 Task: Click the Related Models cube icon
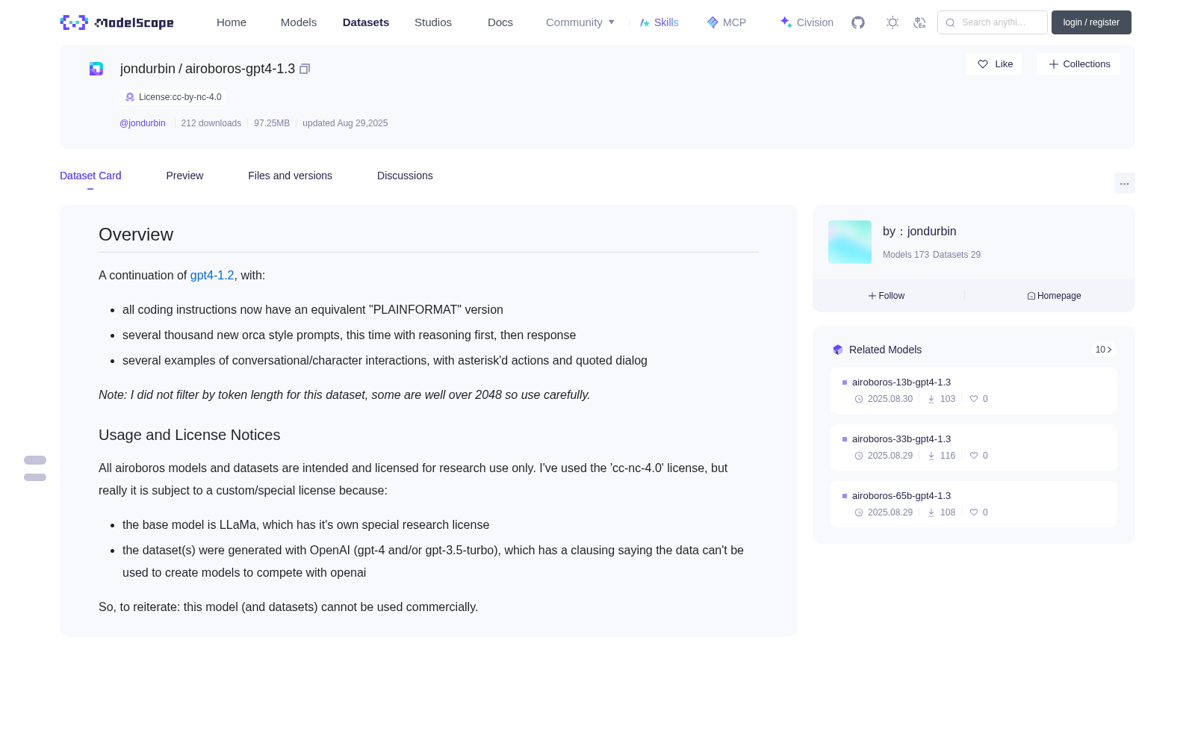(838, 350)
